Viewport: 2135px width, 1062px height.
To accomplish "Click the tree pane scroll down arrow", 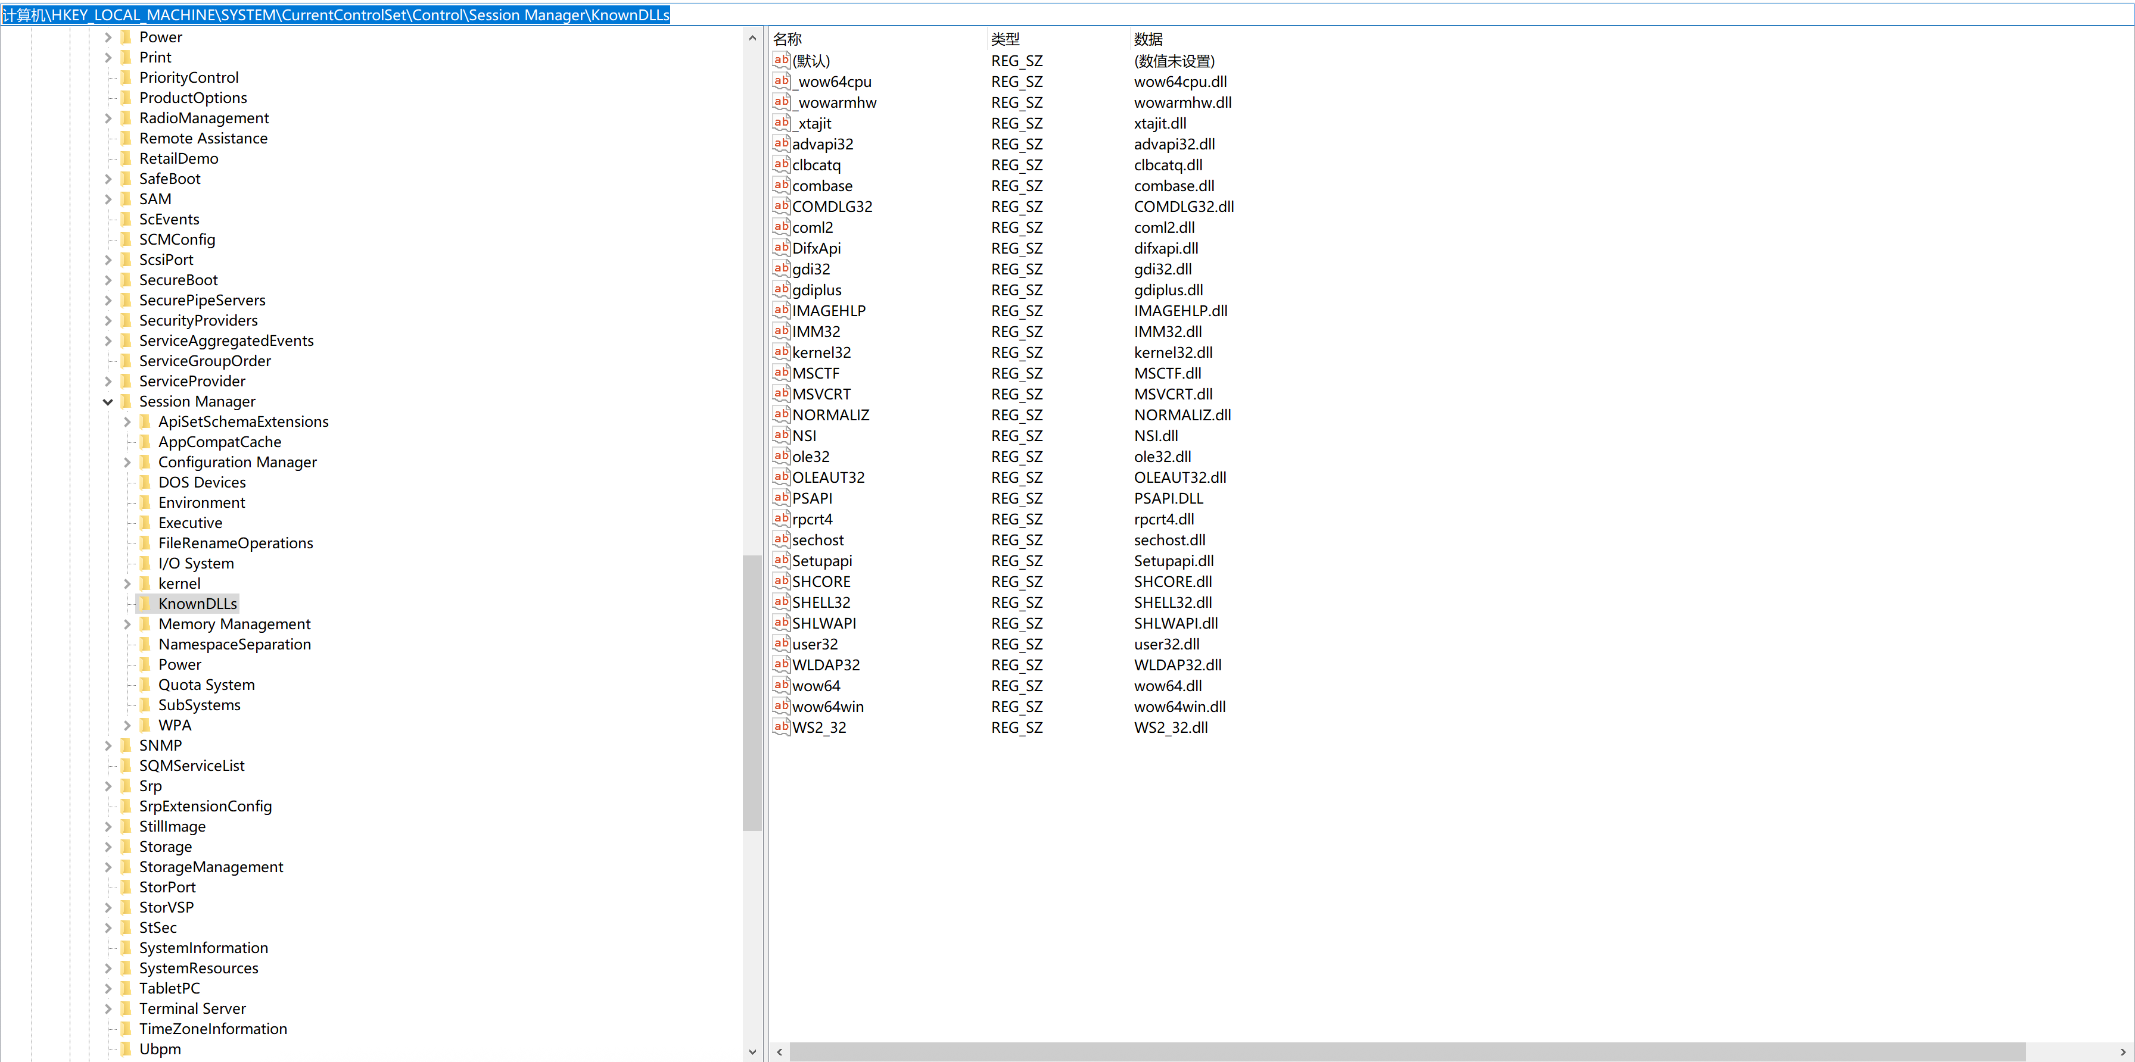I will pyautogui.click(x=752, y=1051).
